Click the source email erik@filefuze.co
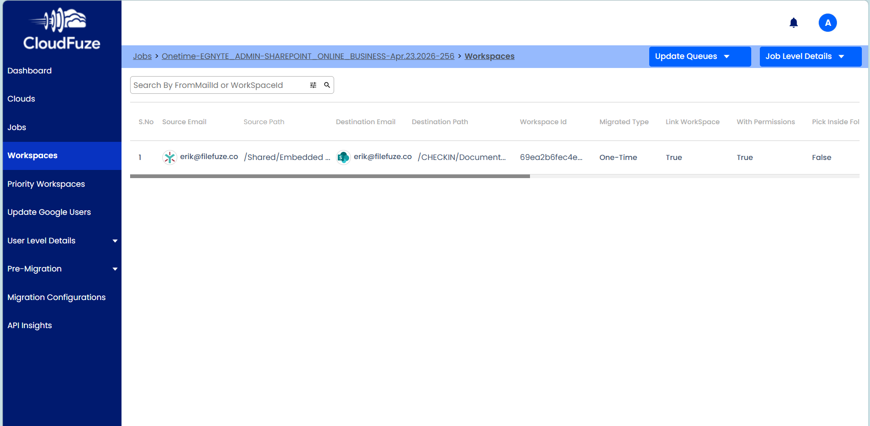870x426 pixels. 209,156
